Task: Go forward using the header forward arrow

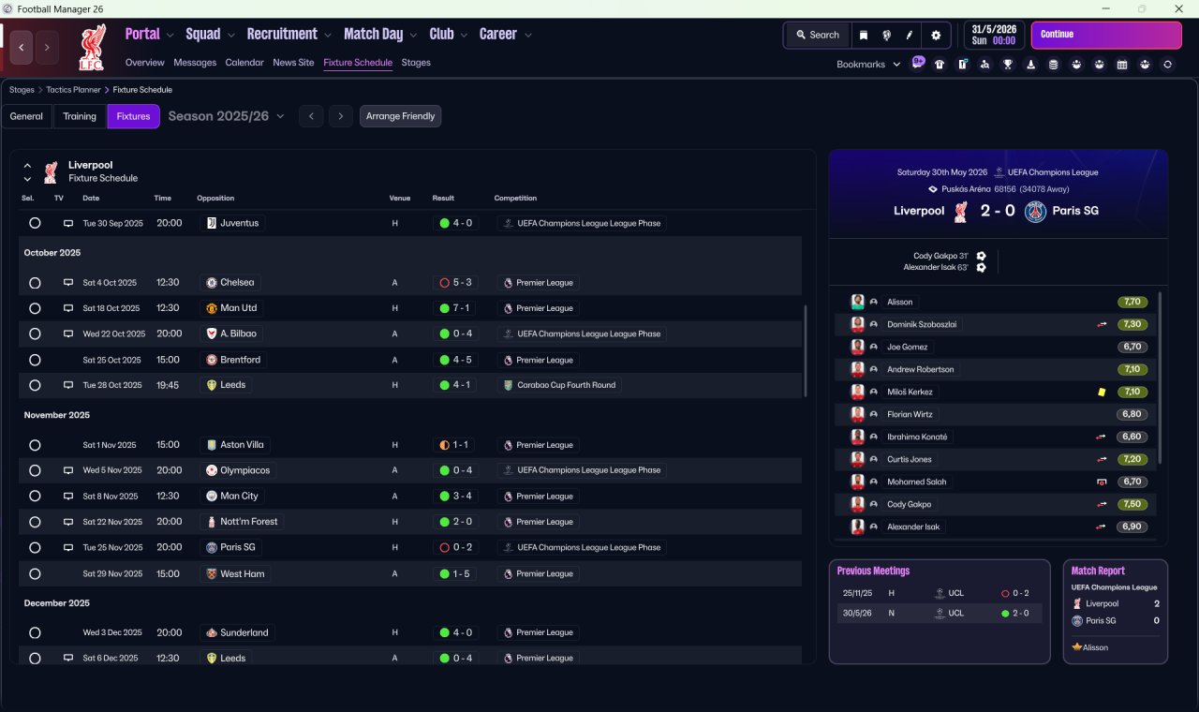Action: click(47, 47)
